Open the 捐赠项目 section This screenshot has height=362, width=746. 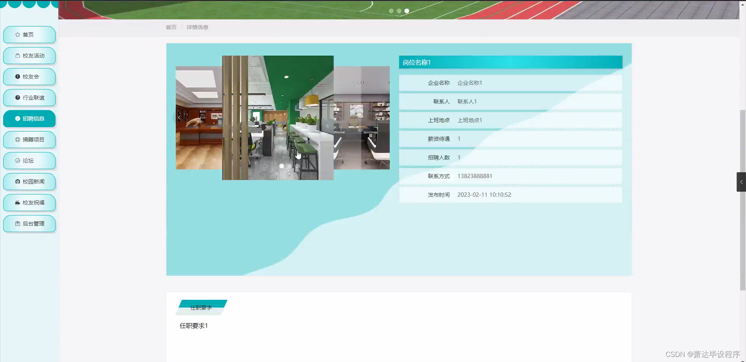pos(29,140)
